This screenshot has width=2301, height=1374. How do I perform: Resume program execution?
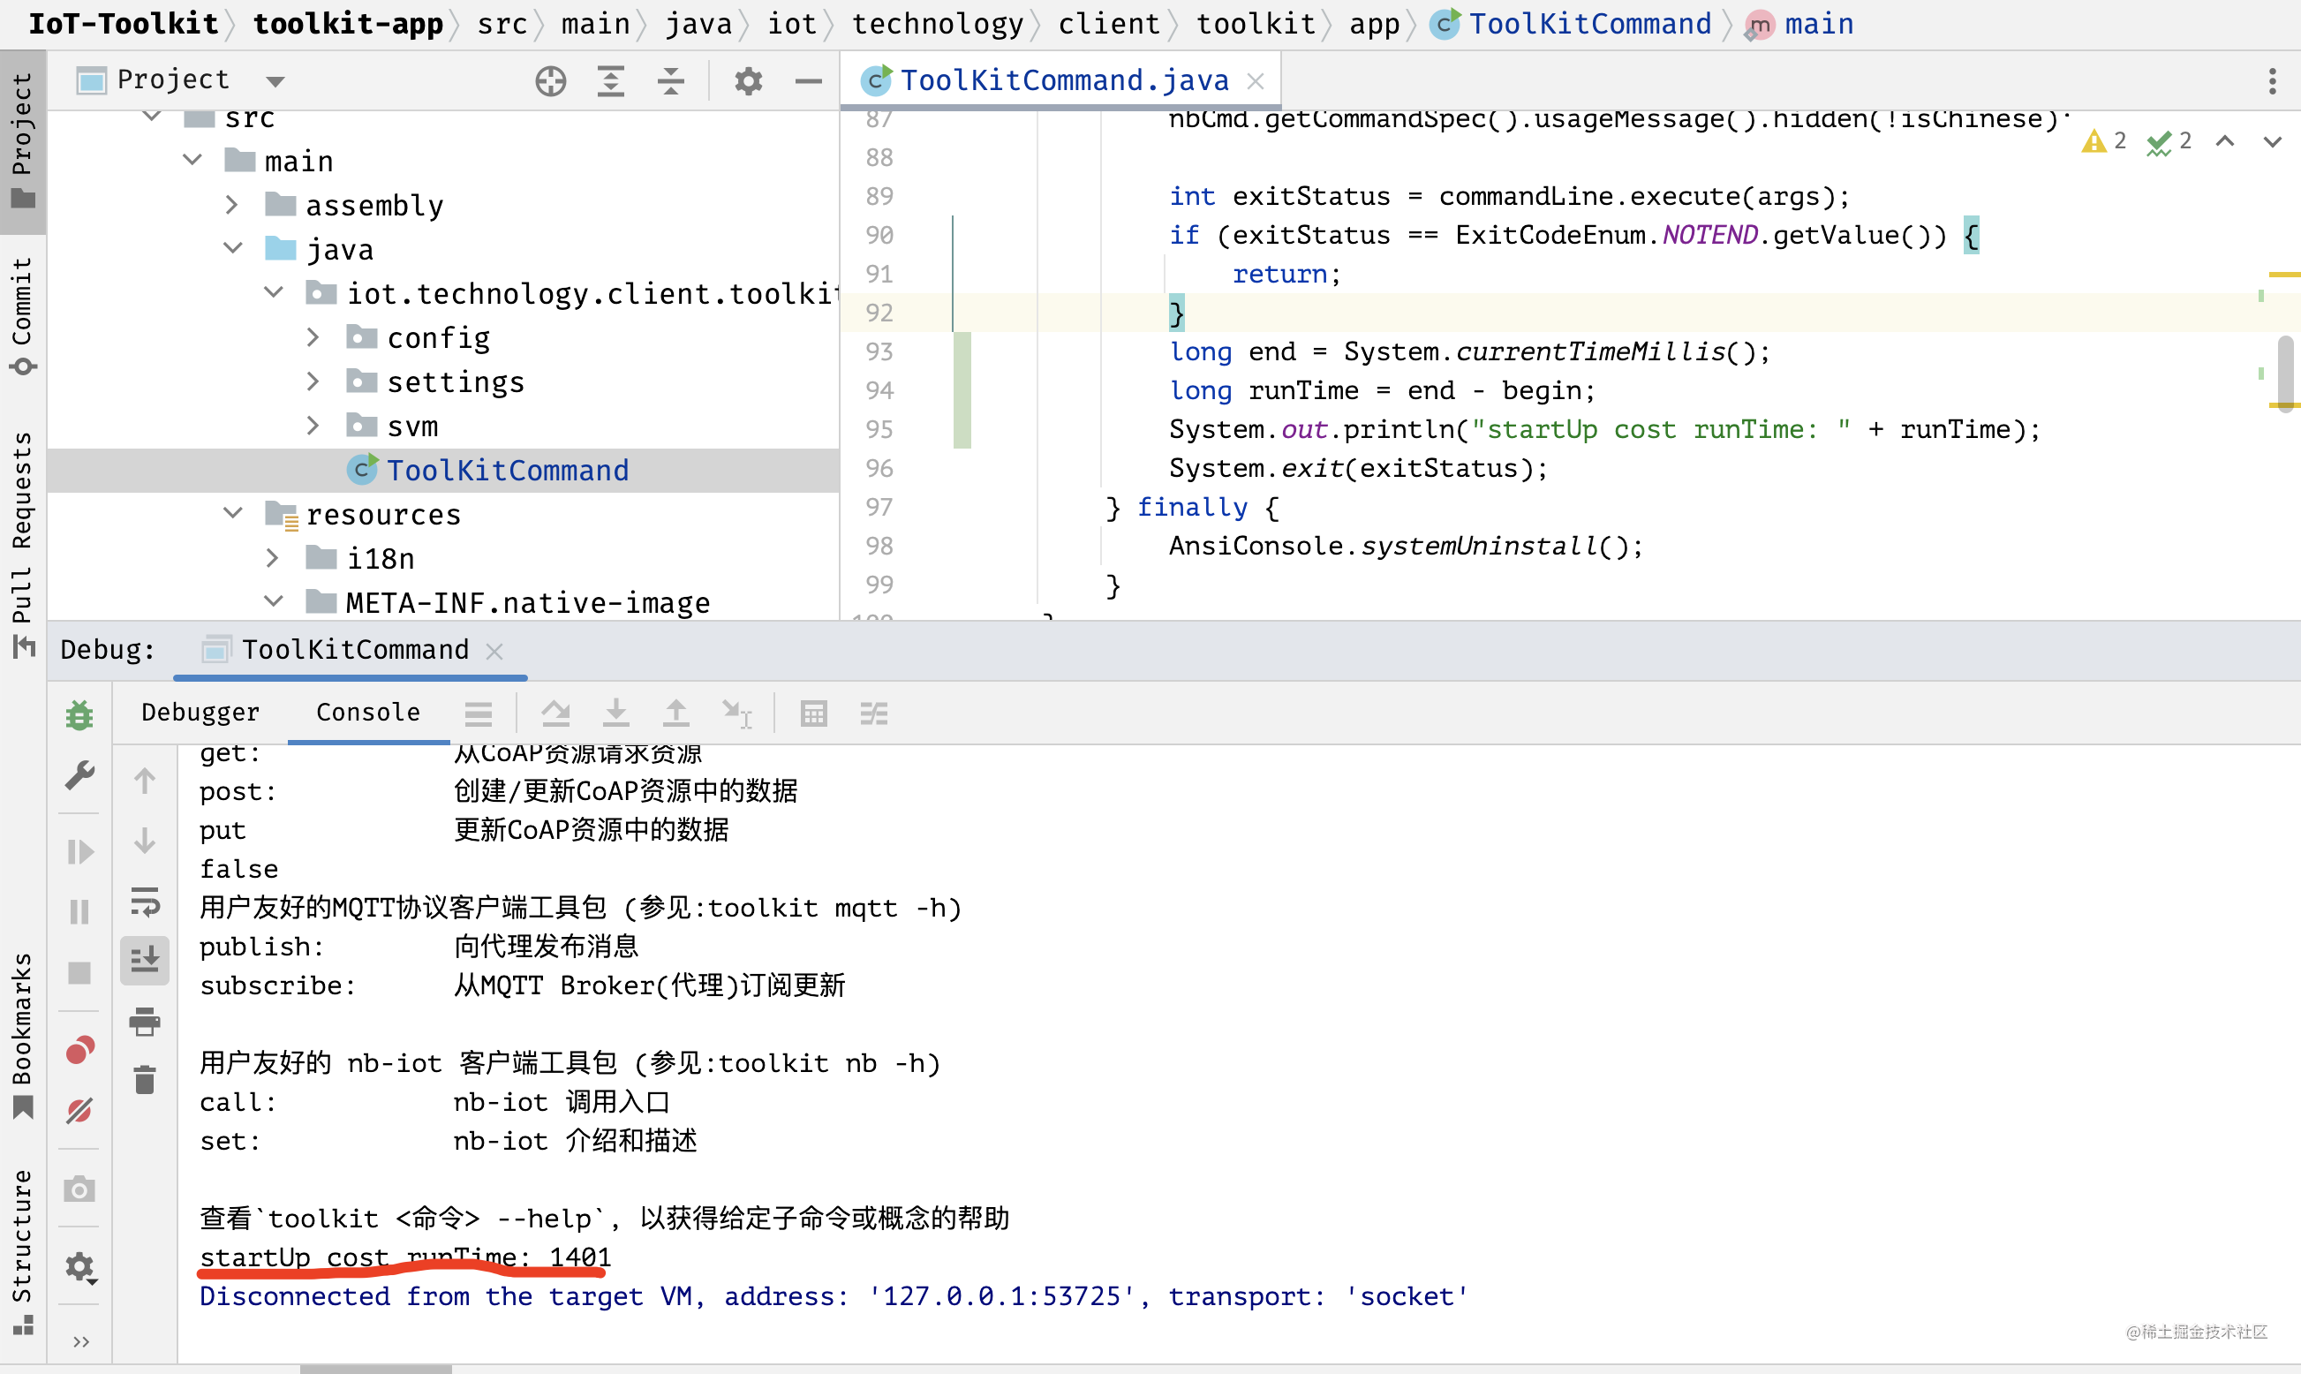point(79,852)
